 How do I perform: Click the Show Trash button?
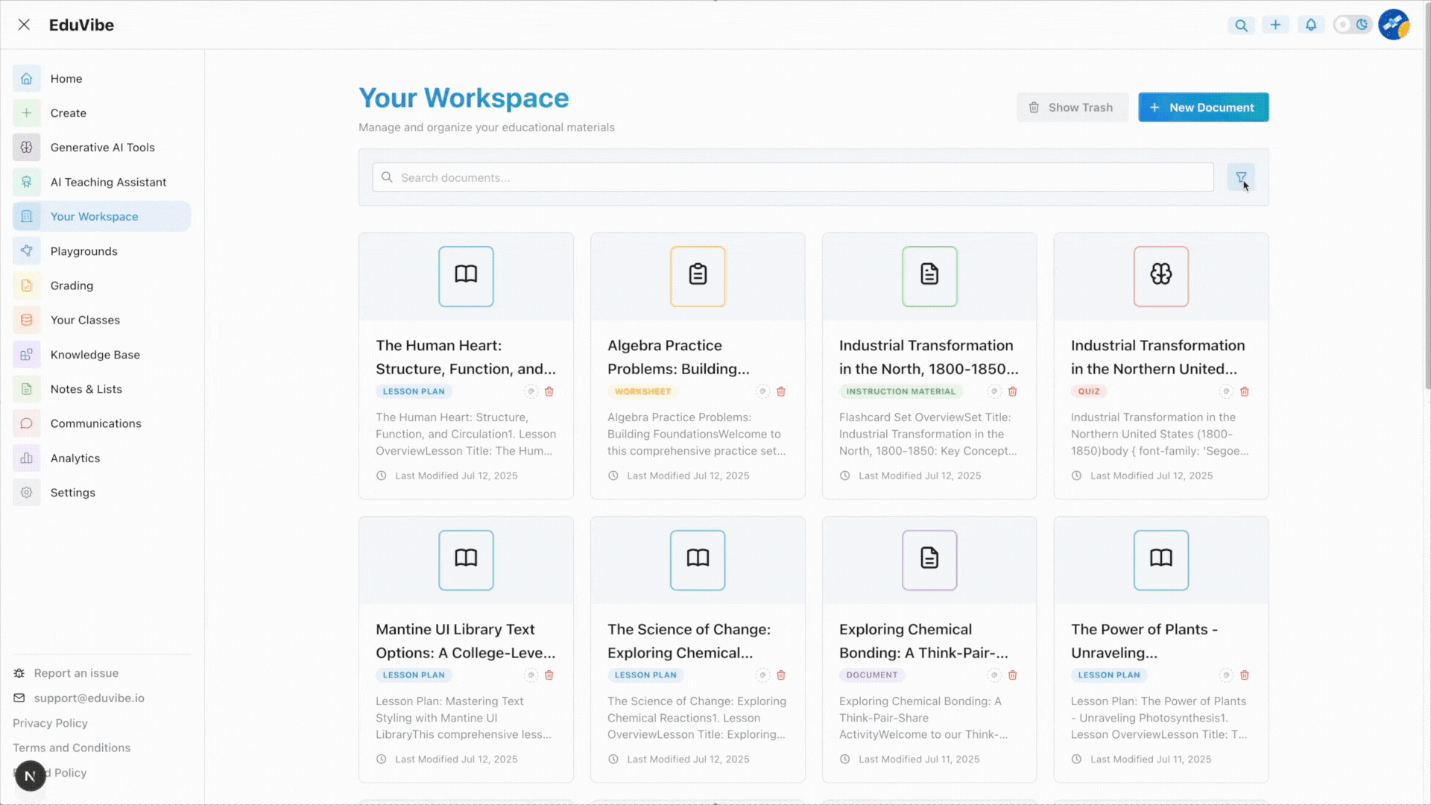pos(1072,107)
